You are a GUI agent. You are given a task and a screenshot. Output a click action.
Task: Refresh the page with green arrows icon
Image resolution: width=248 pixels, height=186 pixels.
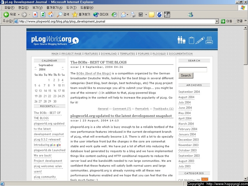pyautogui.click(x=43, y=15)
